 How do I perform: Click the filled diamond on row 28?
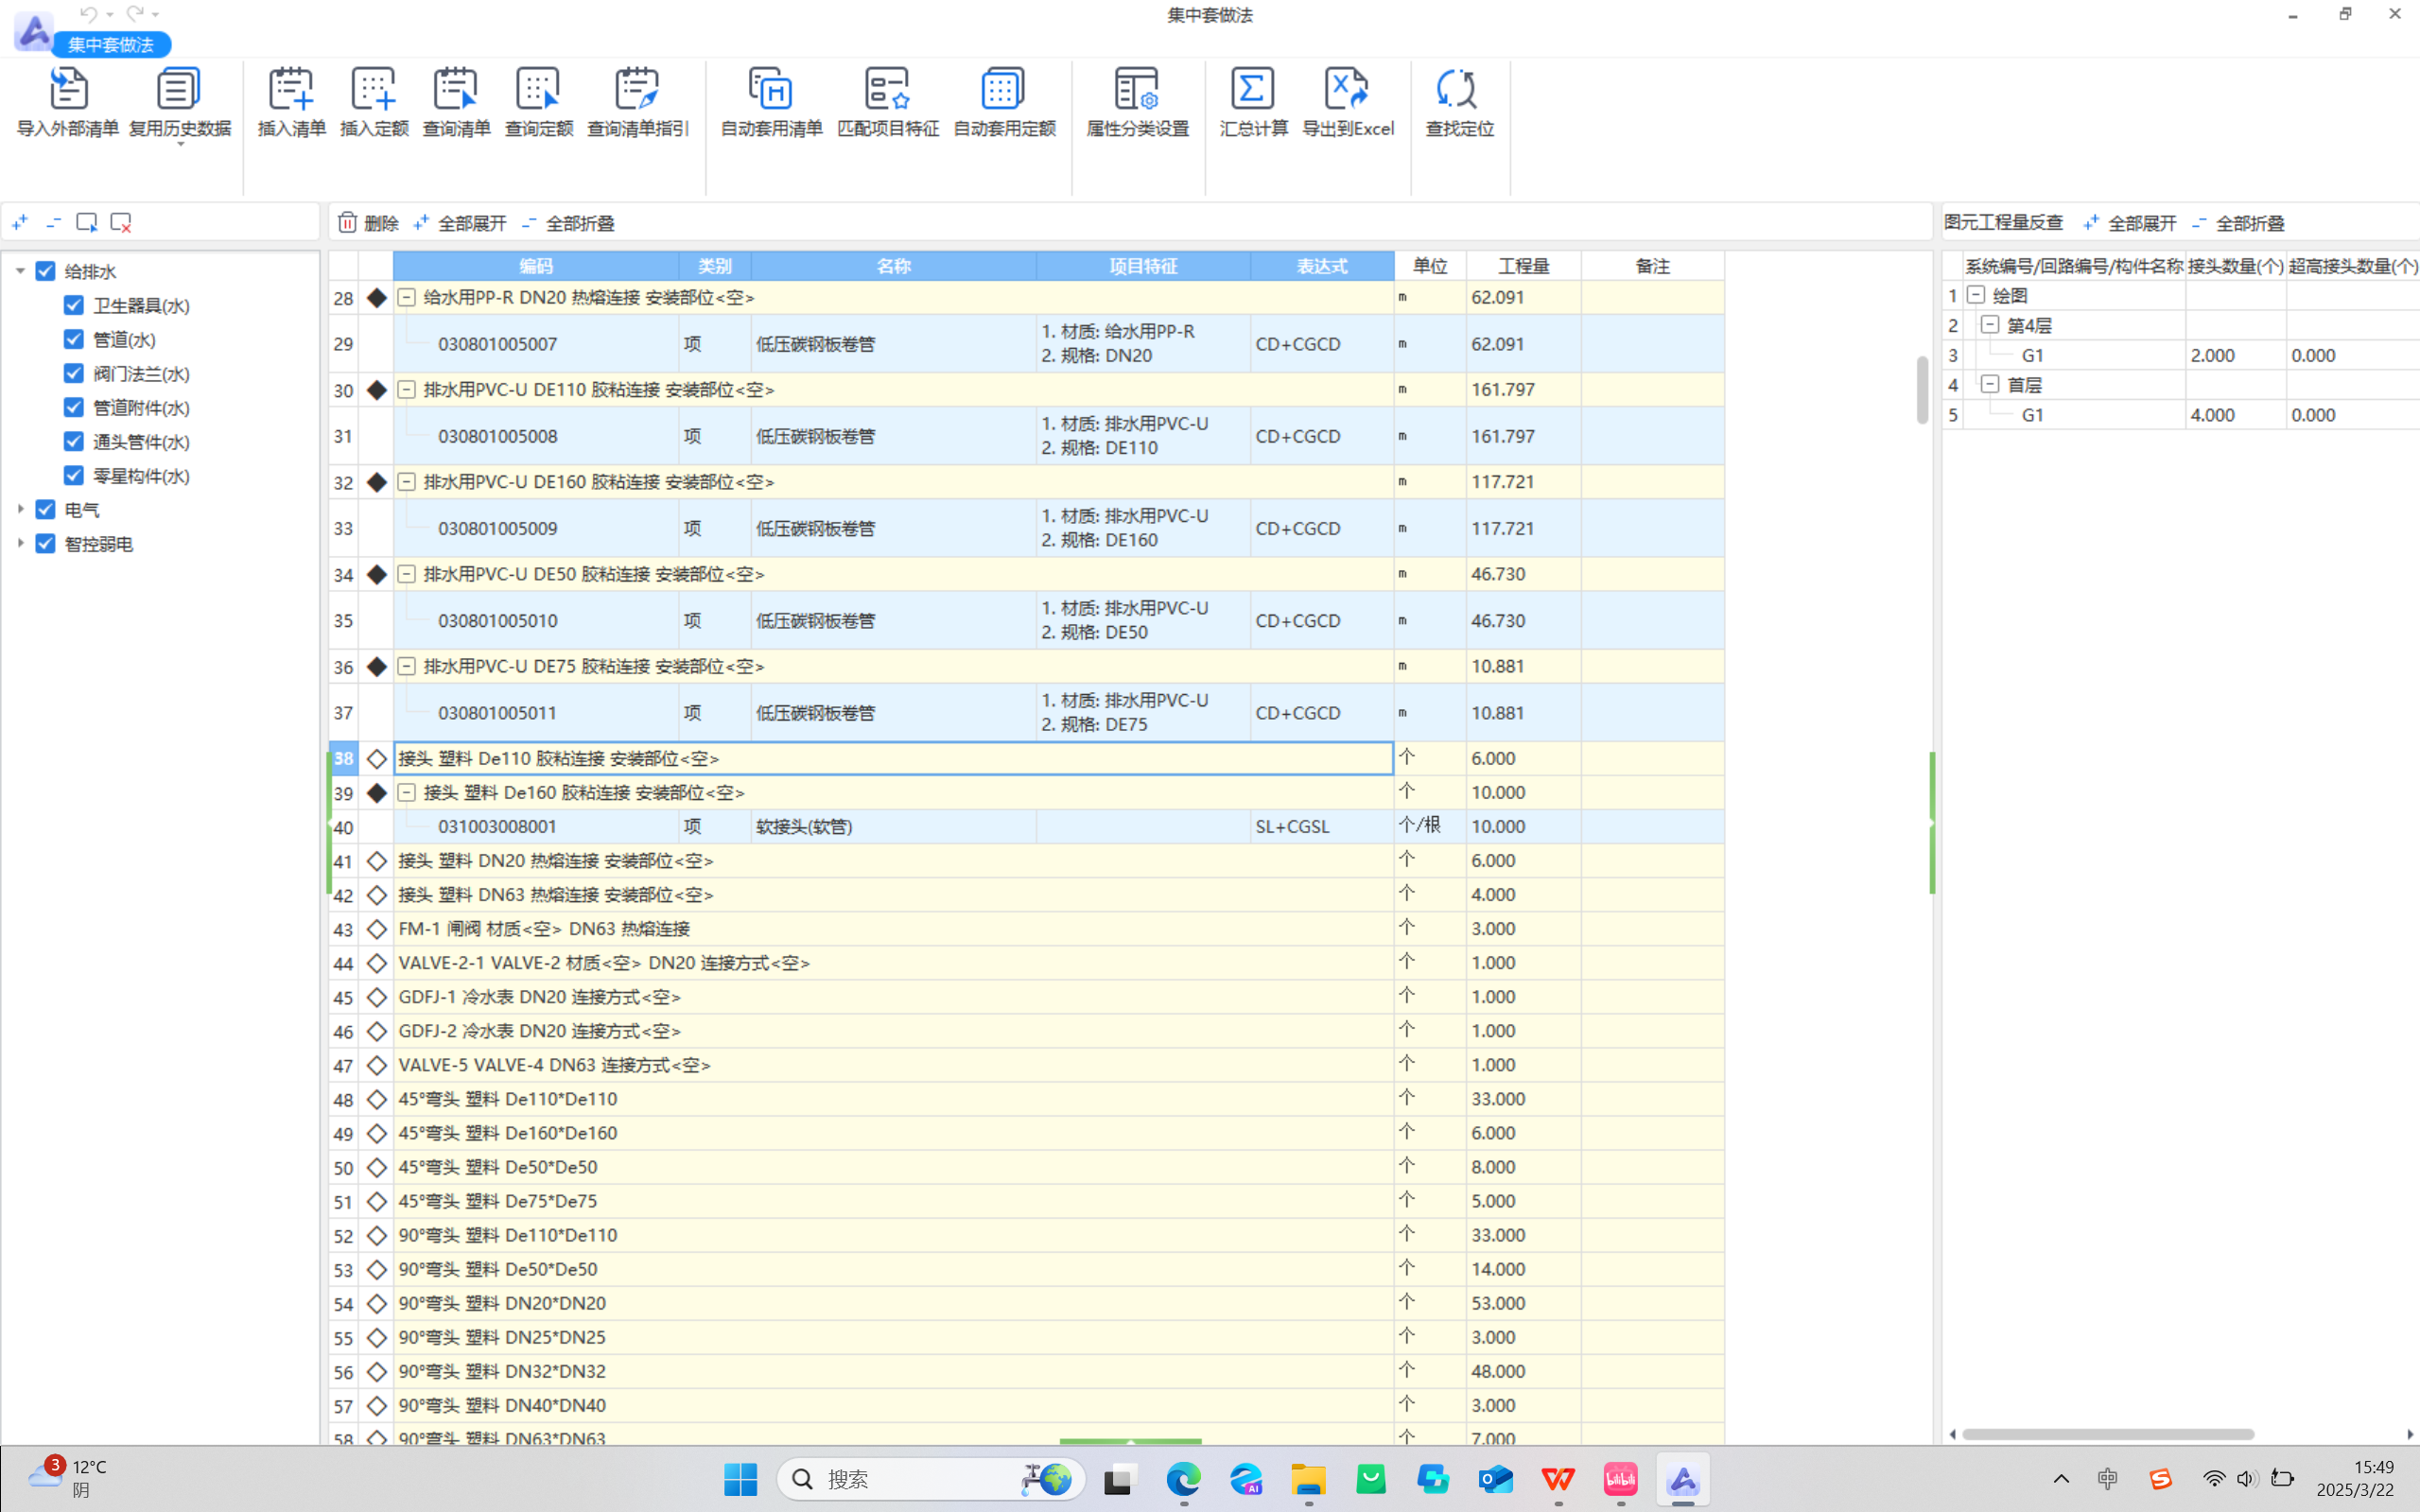coord(376,298)
